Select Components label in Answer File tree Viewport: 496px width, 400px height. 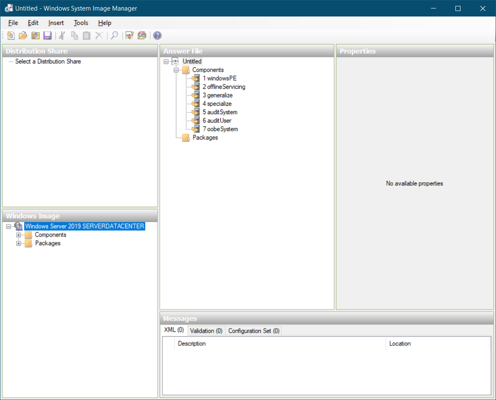[x=208, y=70]
